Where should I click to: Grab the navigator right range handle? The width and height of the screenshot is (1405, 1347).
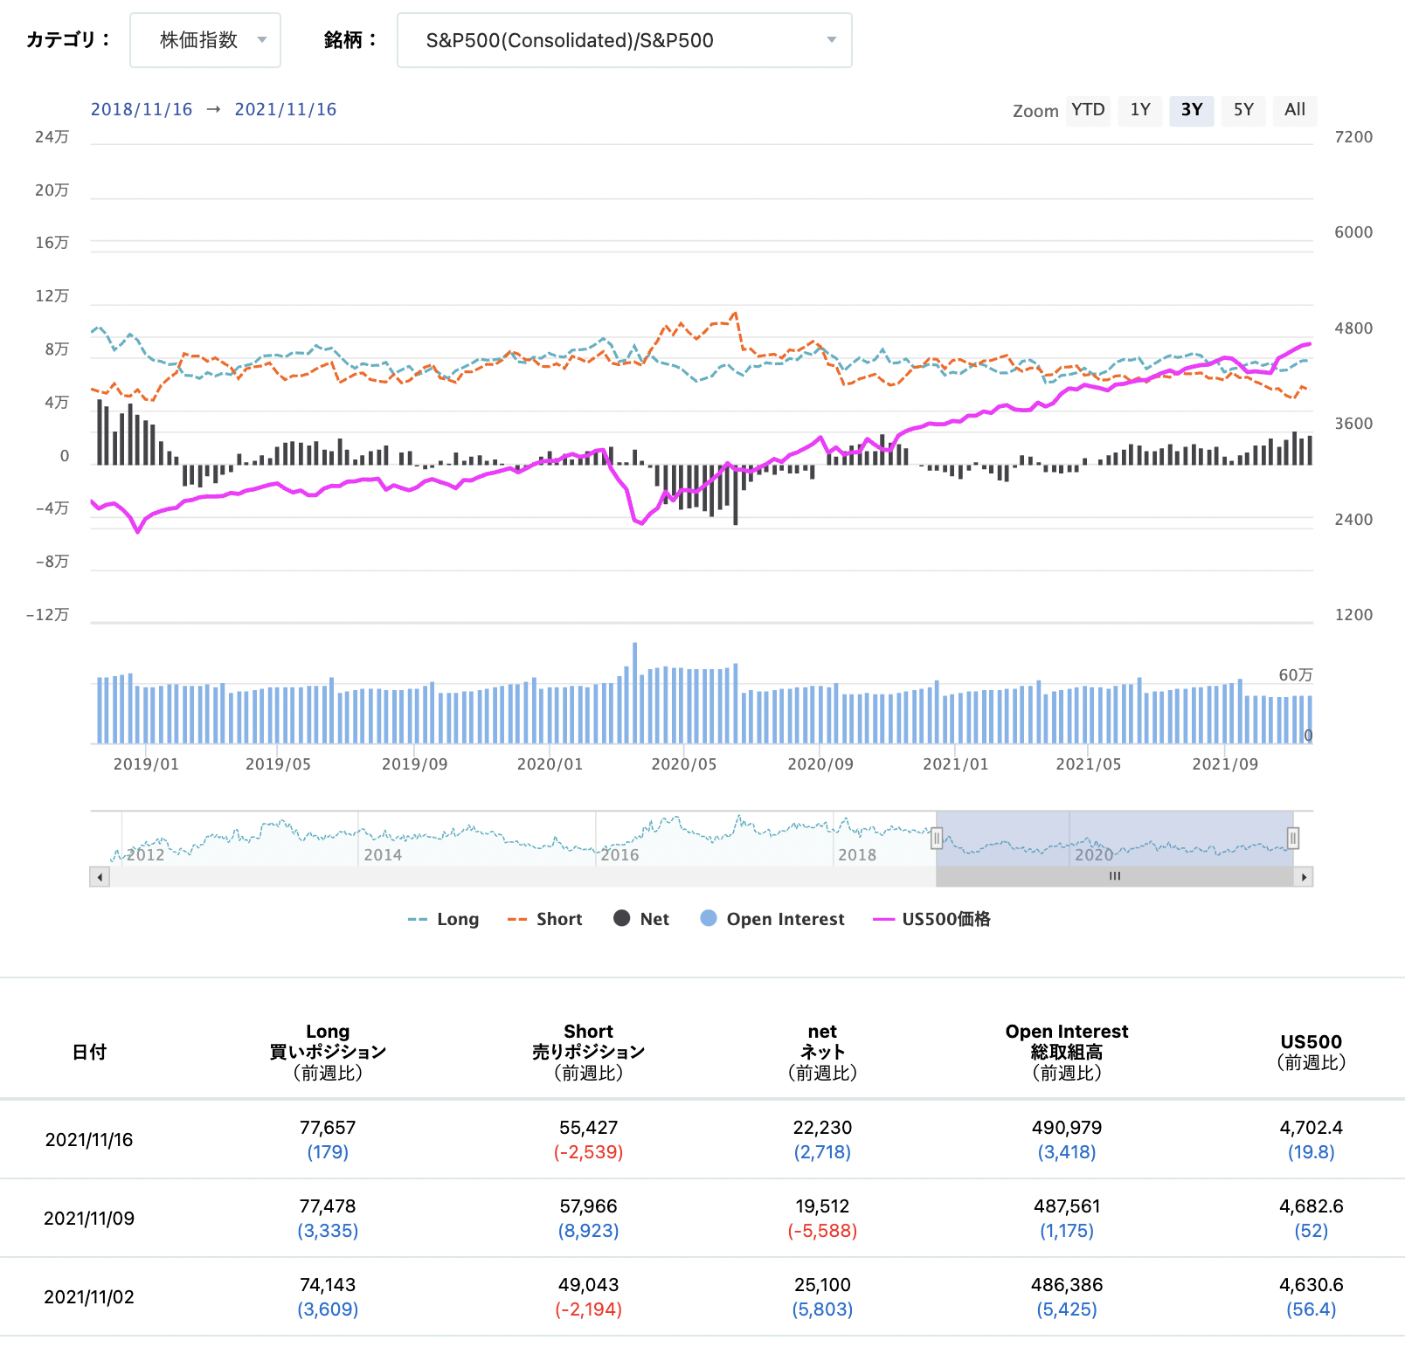[1293, 839]
